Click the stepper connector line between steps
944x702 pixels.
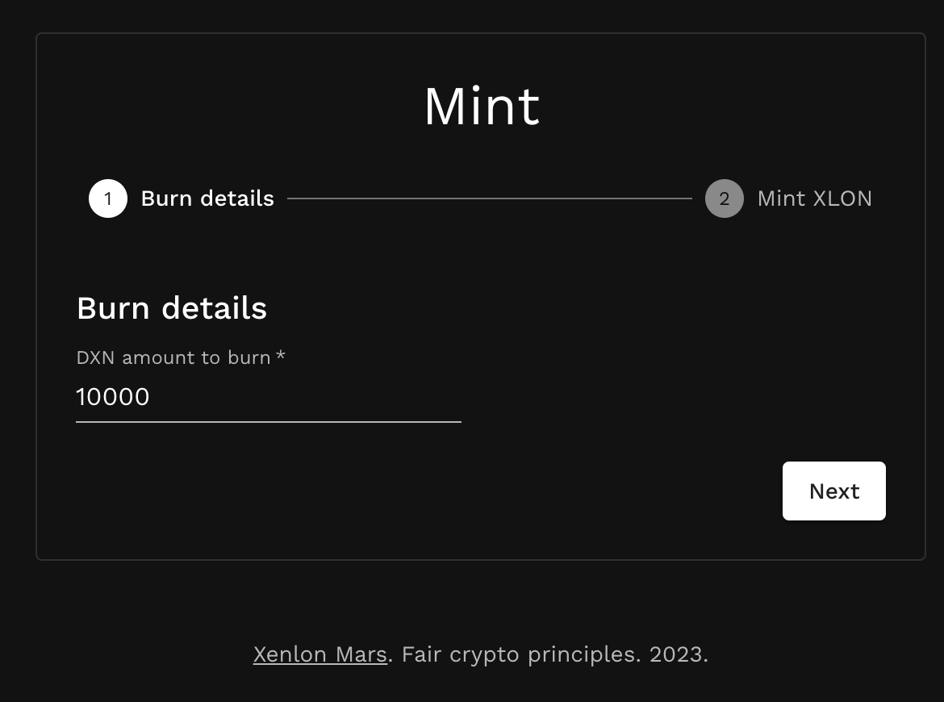point(489,198)
